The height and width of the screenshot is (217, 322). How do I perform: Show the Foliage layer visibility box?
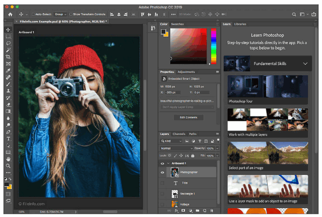tap(163, 204)
